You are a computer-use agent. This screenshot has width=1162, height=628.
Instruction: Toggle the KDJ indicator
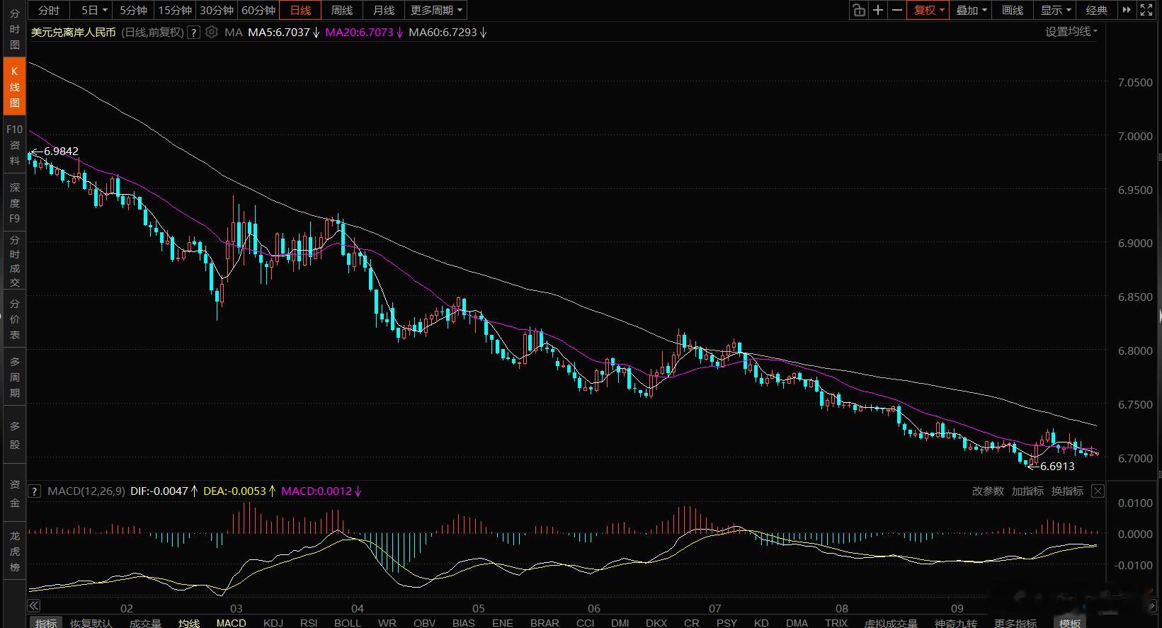(x=273, y=622)
